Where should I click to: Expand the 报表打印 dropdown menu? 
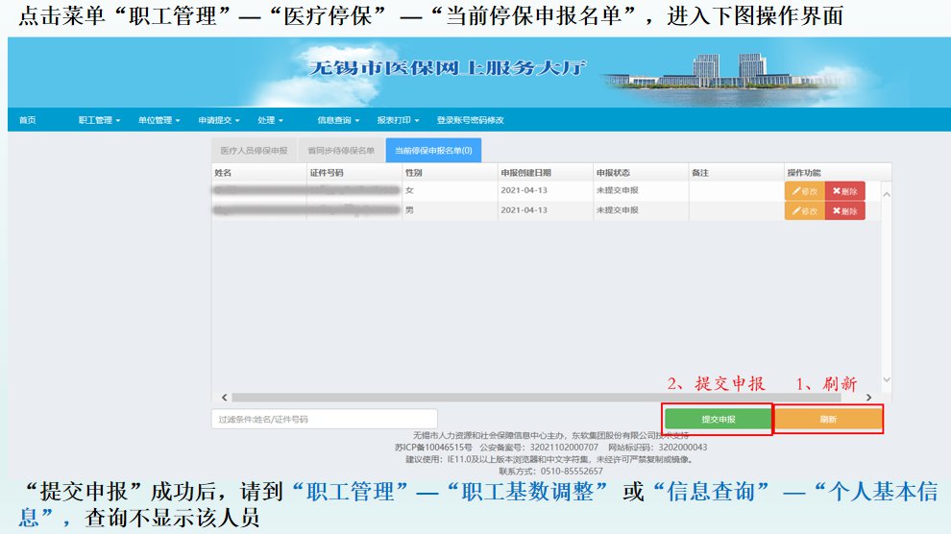[x=398, y=120]
